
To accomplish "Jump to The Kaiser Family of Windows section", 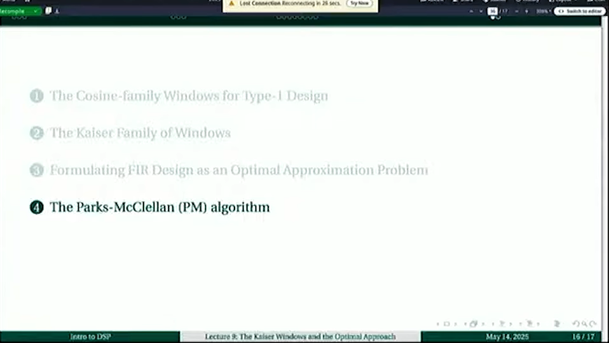I will coord(140,133).
